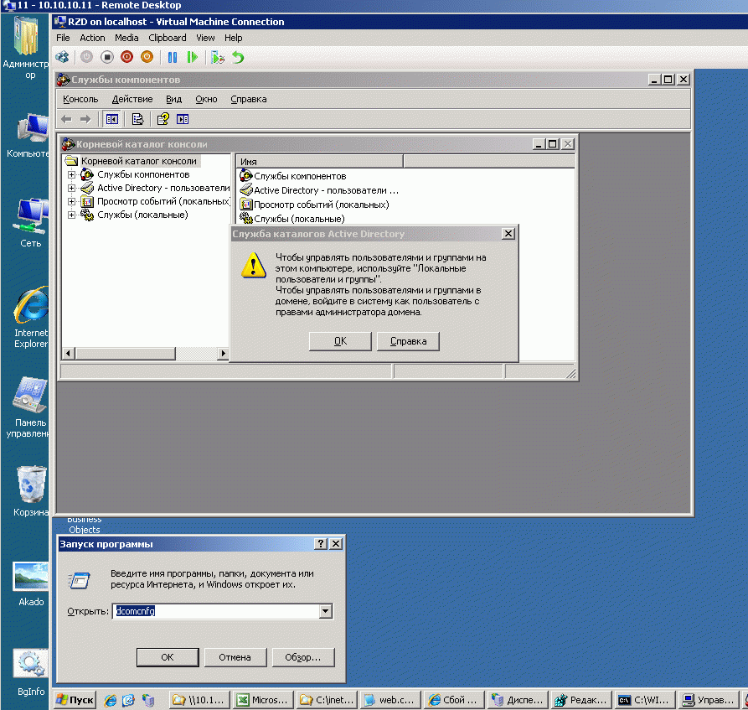748x710 pixels.
Task: Click the green Reset/Start VM icon
Action: click(193, 57)
